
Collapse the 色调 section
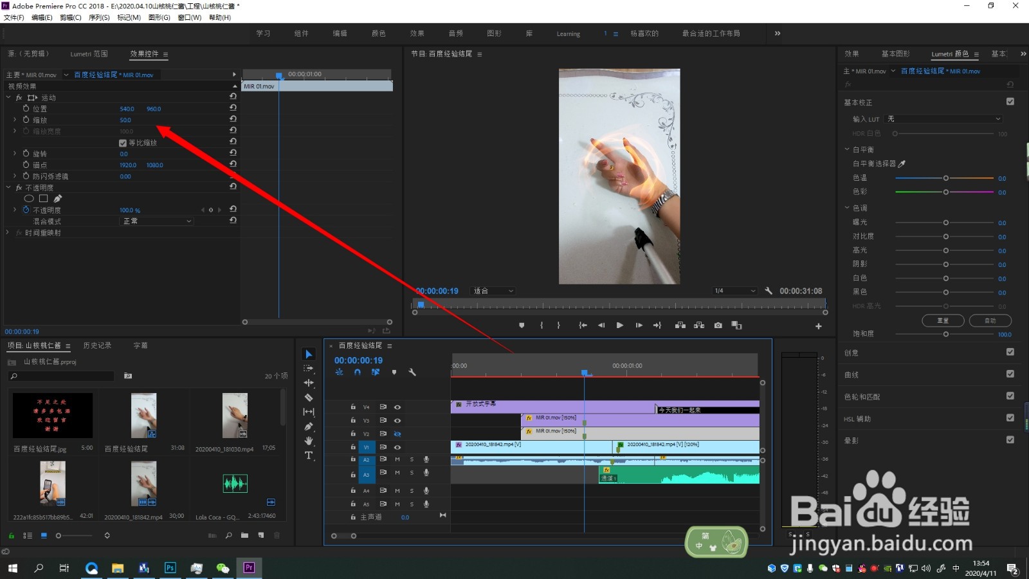click(x=847, y=208)
